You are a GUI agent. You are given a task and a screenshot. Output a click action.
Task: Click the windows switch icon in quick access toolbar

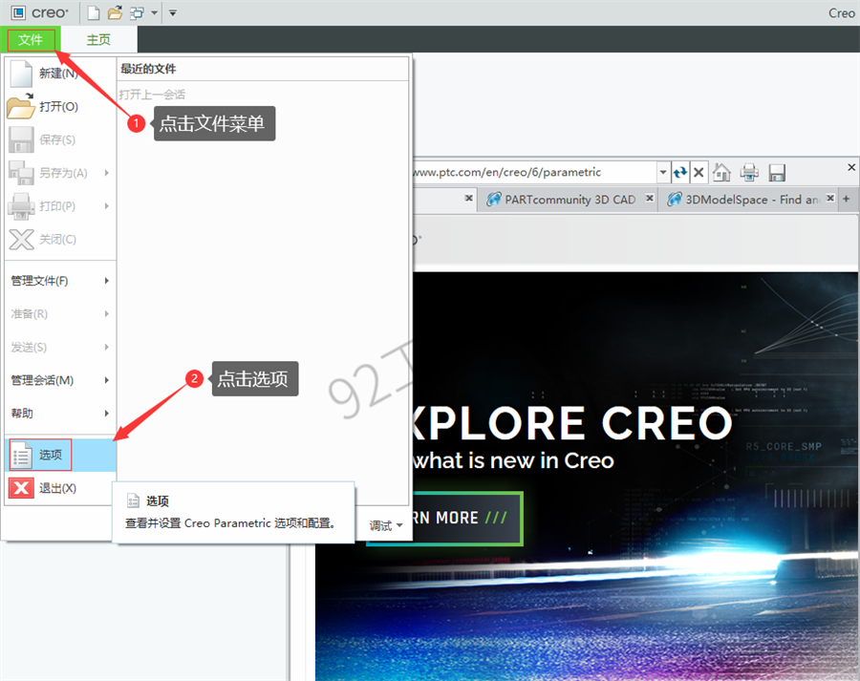(137, 12)
